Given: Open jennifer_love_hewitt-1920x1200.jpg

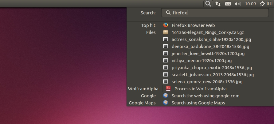Looking at the screenshot, I should [208, 54].
